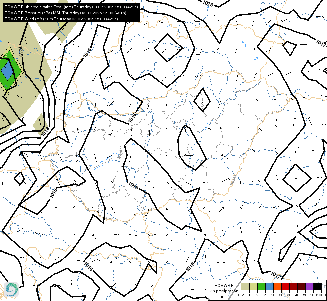
Task: Click the '3h precipitation' legend caption
Action: click(x=224, y=291)
